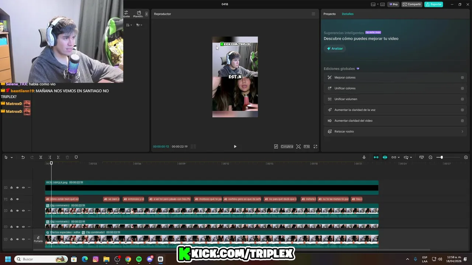Click the Exportar button
The height and width of the screenshot is (265, 472).
434,4
